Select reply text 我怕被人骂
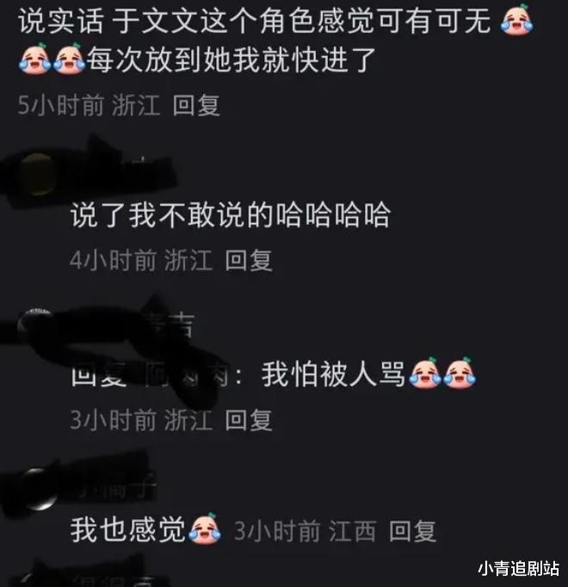The width and height of the screenshot is (568, 587). coord(333,374)
